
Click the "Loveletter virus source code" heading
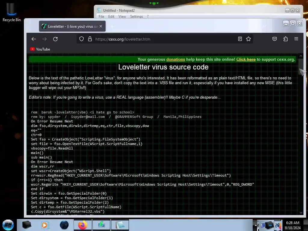click(163, 67)
